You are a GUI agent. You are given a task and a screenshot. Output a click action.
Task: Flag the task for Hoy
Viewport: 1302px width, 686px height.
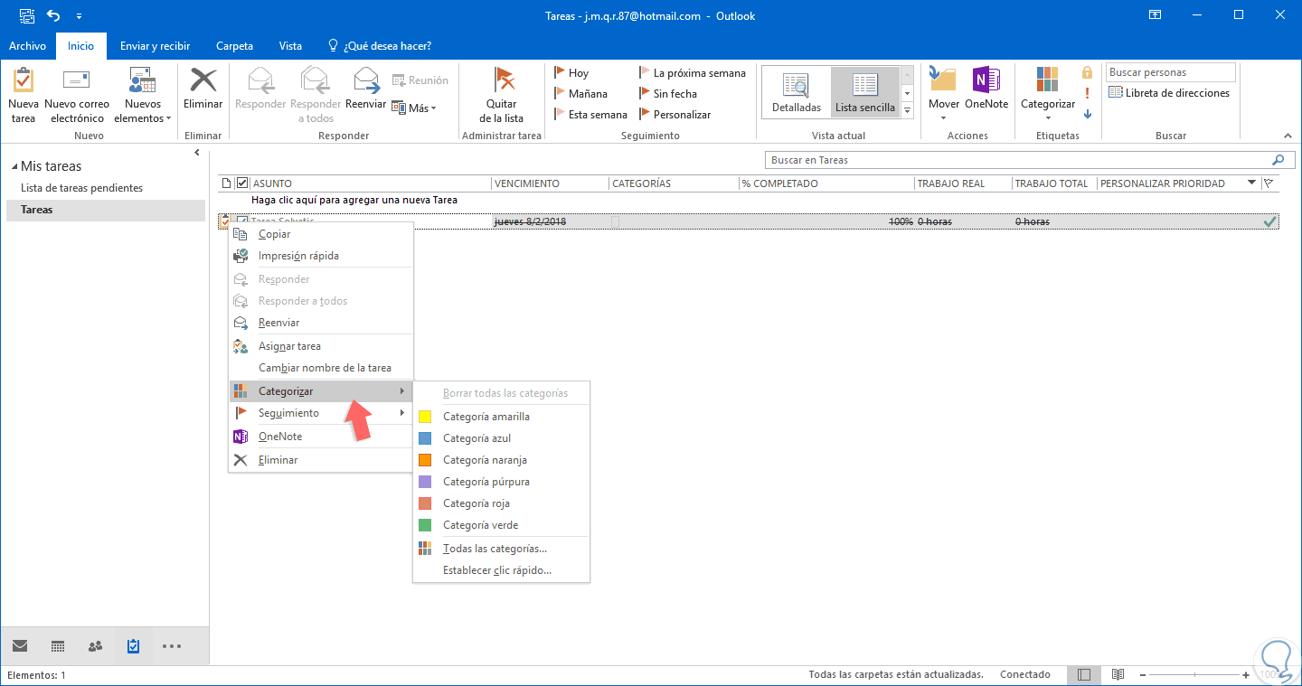pos(571,73)
